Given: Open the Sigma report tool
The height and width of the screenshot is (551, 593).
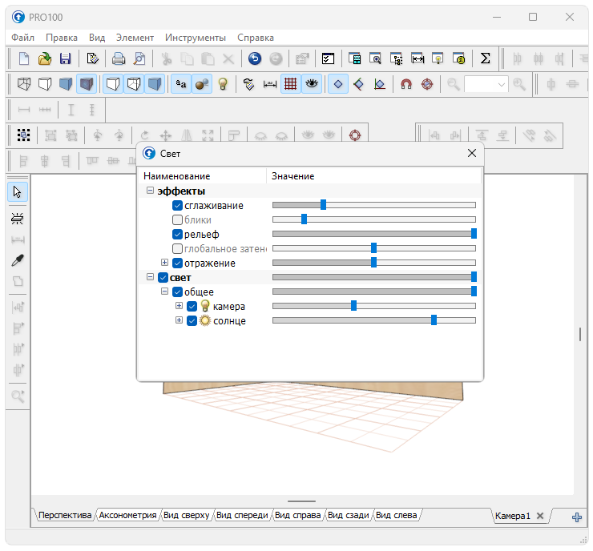Looking at the screenshot, I should click(x=485, y=58).
